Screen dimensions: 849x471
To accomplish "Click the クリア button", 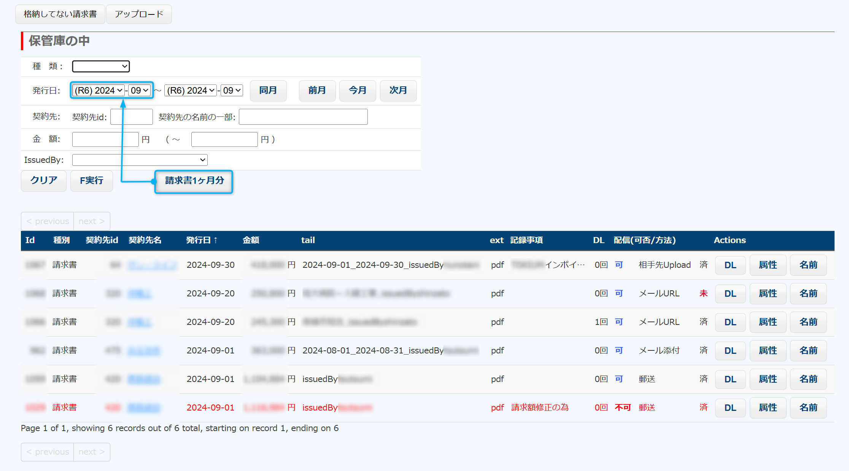I will pyautogui.click(x=44, y=180).
